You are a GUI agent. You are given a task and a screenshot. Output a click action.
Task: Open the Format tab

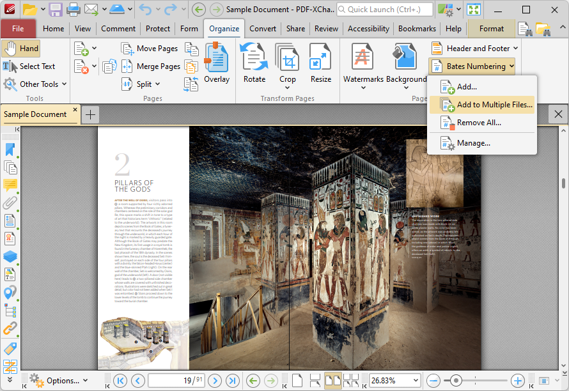(x=492, y=29)
